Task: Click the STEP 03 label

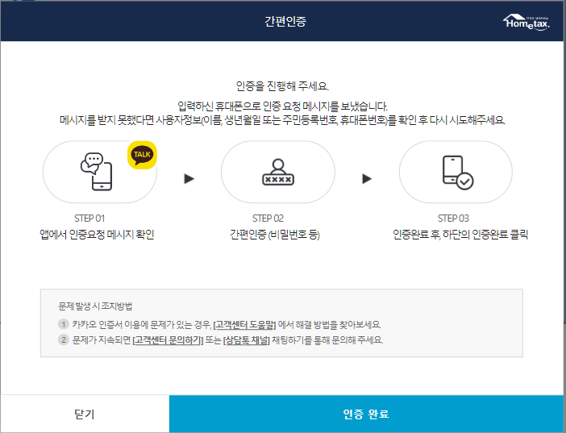Action: [453, 219]
